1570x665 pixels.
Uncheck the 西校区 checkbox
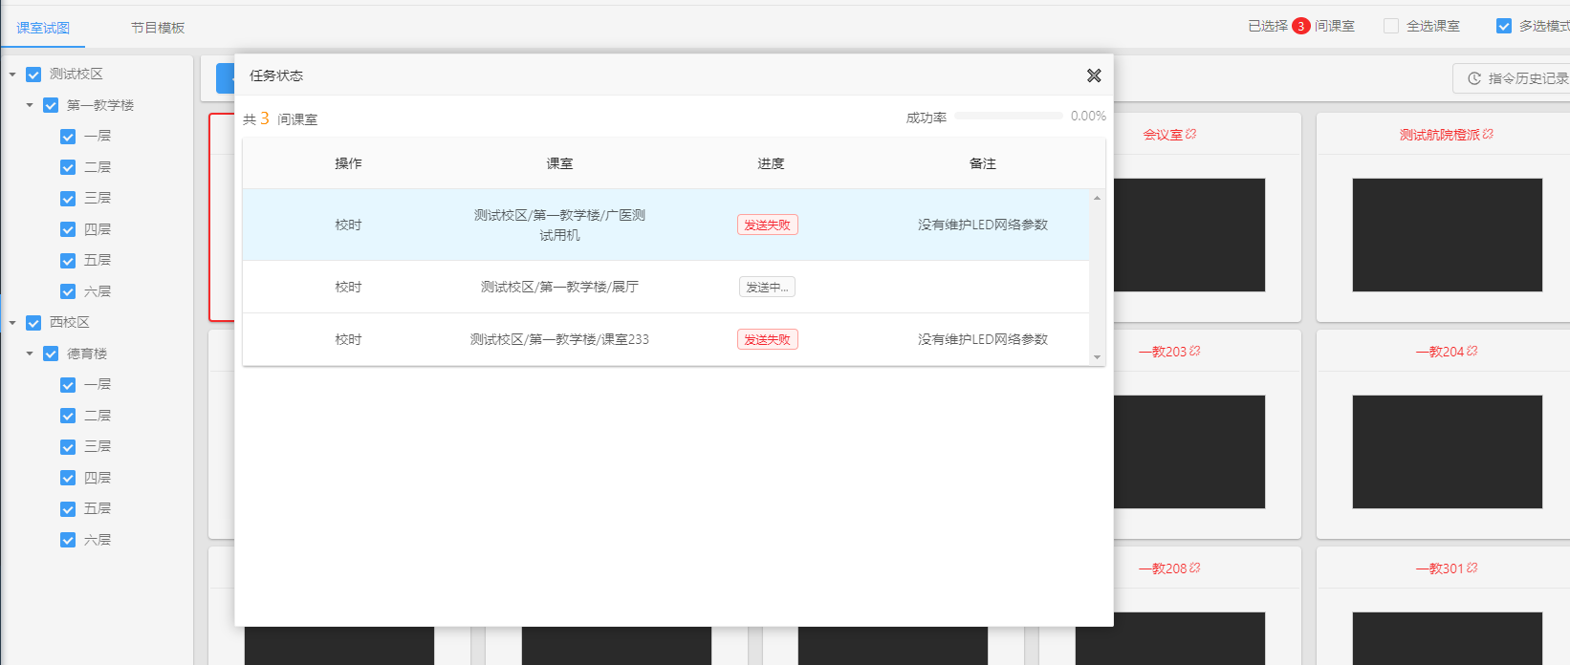pos(33,323)
